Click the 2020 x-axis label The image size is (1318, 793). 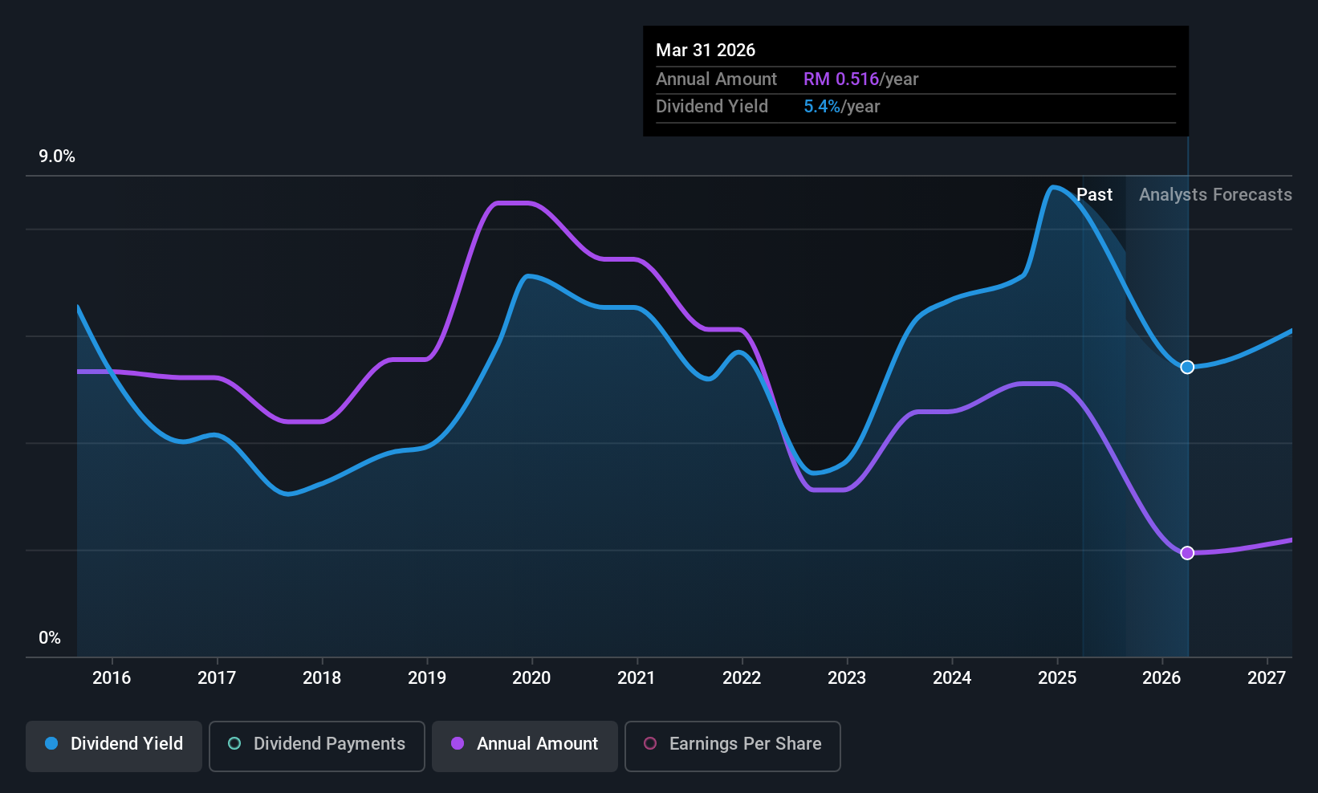[531, 678]
